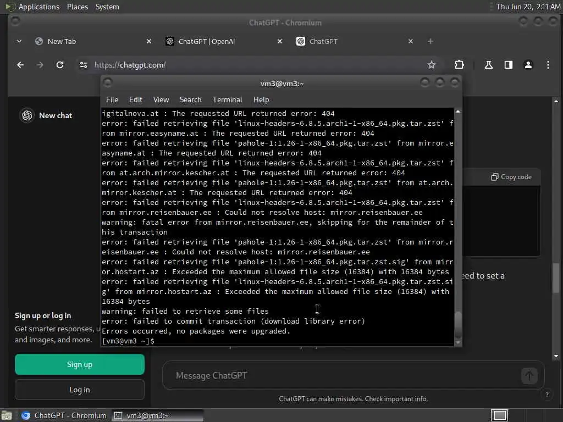
Task: Close the ChatGPT | OpenAI tab
Action: point(280,42)
